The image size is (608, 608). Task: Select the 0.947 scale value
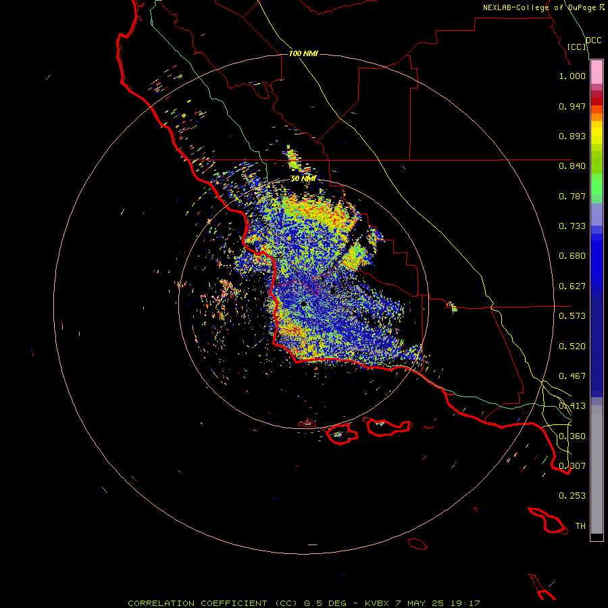click(x=572, y=106)
